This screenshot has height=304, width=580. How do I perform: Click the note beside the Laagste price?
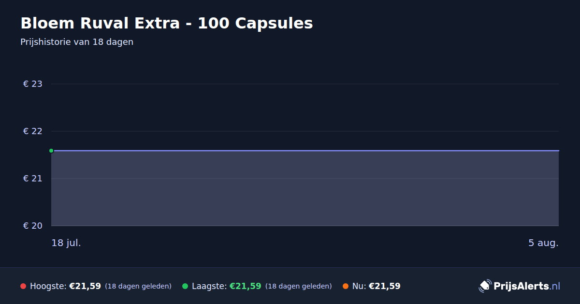299,286
